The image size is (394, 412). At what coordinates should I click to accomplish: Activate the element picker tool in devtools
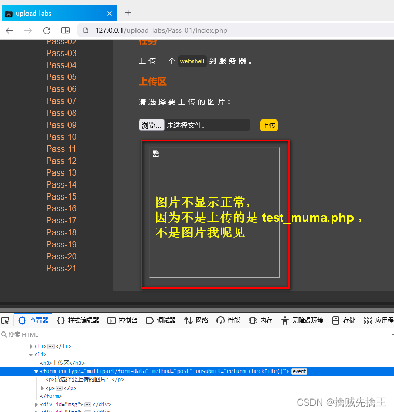point(6,320)
